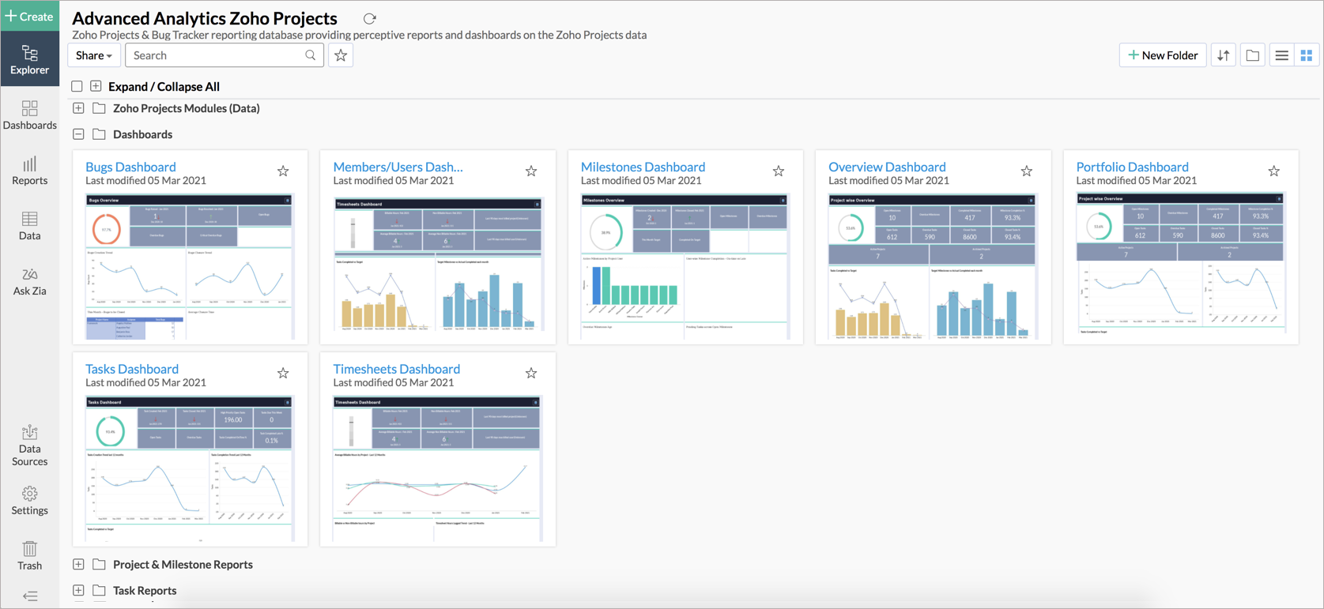Select Project & Milestone Reports folder name
This screenshot has width=1324, height=609.
click(183, 565)
